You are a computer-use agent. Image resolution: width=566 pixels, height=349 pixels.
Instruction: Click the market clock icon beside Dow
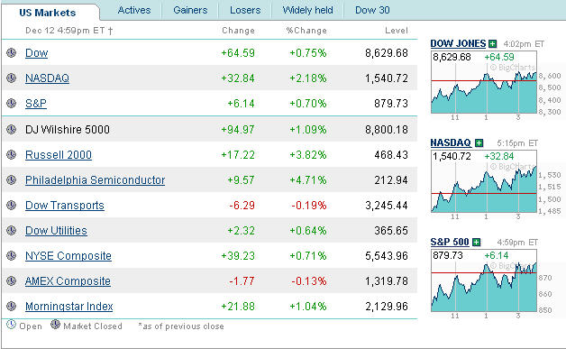(x=11, y=52)
